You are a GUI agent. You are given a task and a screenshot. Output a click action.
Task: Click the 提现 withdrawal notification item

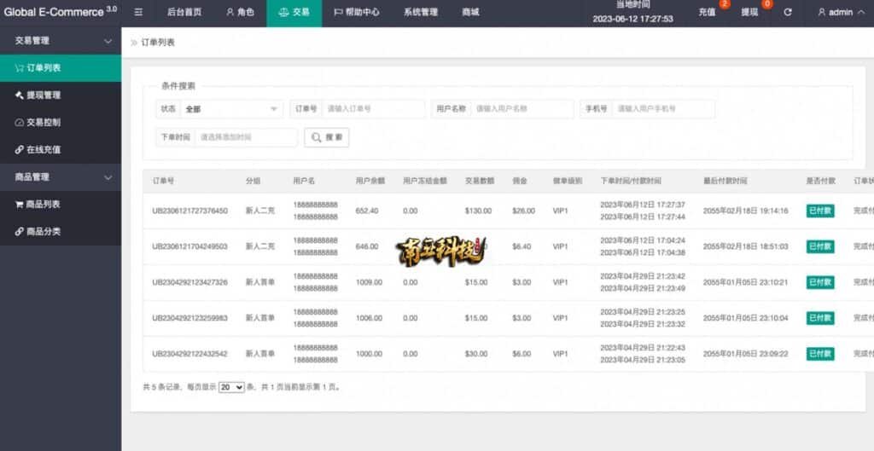(x=751, y=13)
